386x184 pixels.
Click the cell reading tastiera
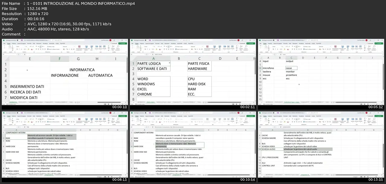point(267,72)
